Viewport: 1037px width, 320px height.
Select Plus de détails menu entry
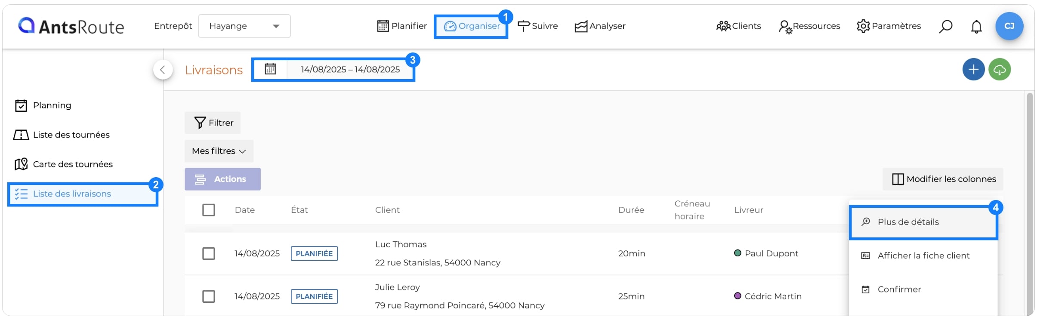pyautogui.click(x=923, y=222)
